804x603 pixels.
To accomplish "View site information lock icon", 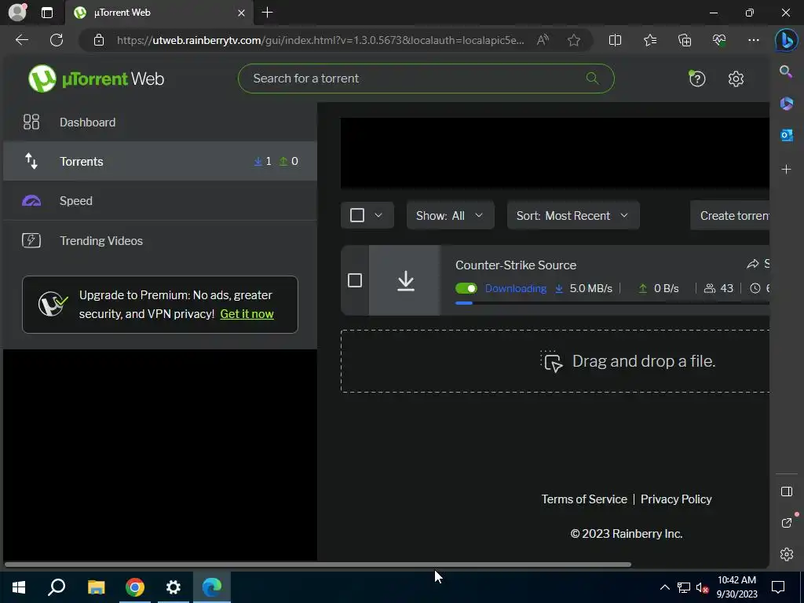I will click(x=99, y=40).
